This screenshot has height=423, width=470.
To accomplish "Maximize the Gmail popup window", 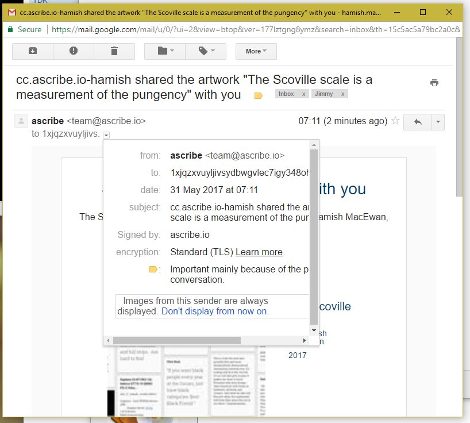I will [x=423, y=12].
